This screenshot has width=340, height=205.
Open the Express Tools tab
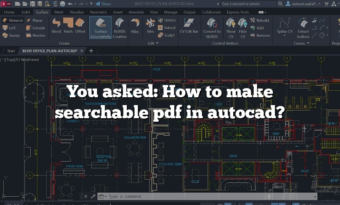coord(238,12)
